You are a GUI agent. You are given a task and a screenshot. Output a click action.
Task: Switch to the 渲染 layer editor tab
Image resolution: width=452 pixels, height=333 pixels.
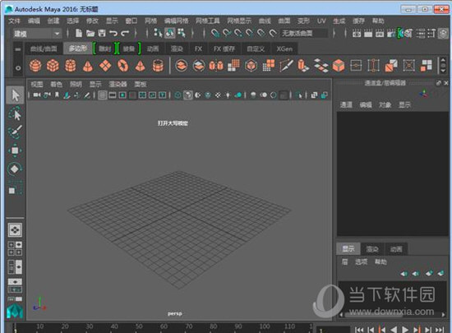[372, 249]
